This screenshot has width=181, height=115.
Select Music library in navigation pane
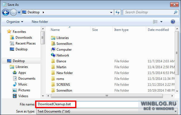click(20, 84)
